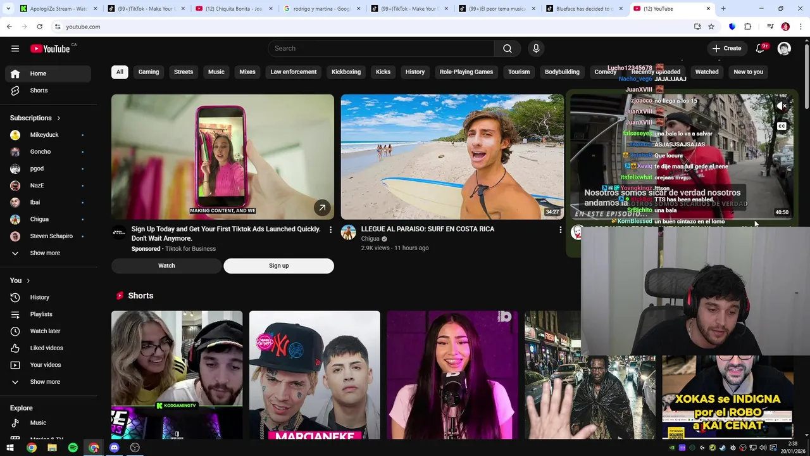Open Discord from the taskbar
The height and width of the screenshot is (456, 810).
click(x=114, y=448)
